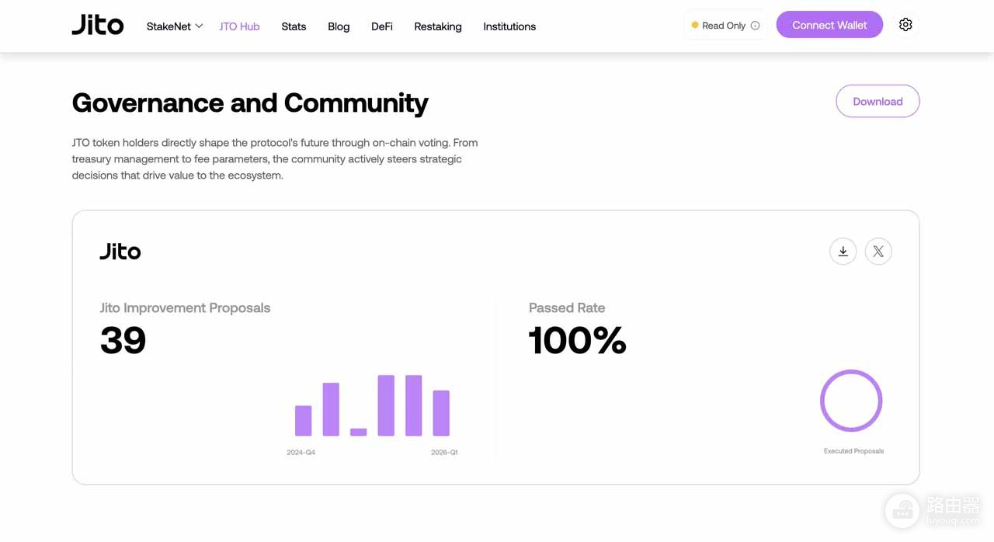The image size is (994, 542).
Task: Go to Institutions
Action: coord(509,26)
